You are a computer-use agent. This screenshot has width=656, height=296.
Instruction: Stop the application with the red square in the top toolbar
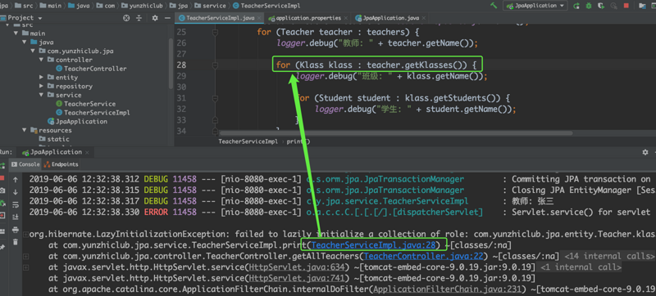pyautogui.click(x=626, y=6)
